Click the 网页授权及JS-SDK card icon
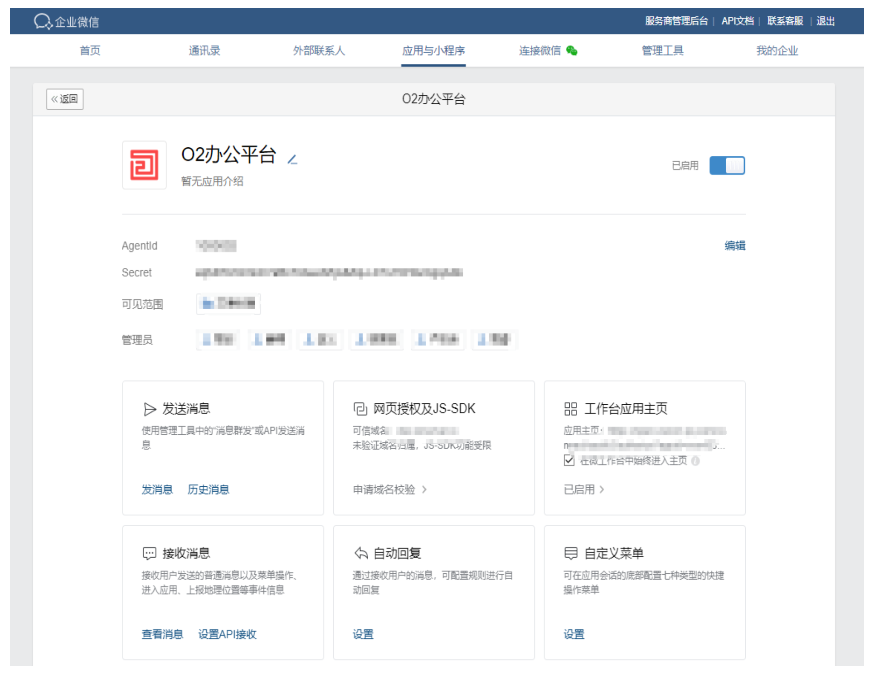Screen dimensions: 884x679 tap(360, 409)
